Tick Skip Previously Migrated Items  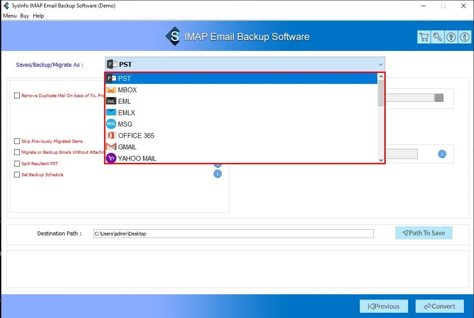(x=17, y=141)
